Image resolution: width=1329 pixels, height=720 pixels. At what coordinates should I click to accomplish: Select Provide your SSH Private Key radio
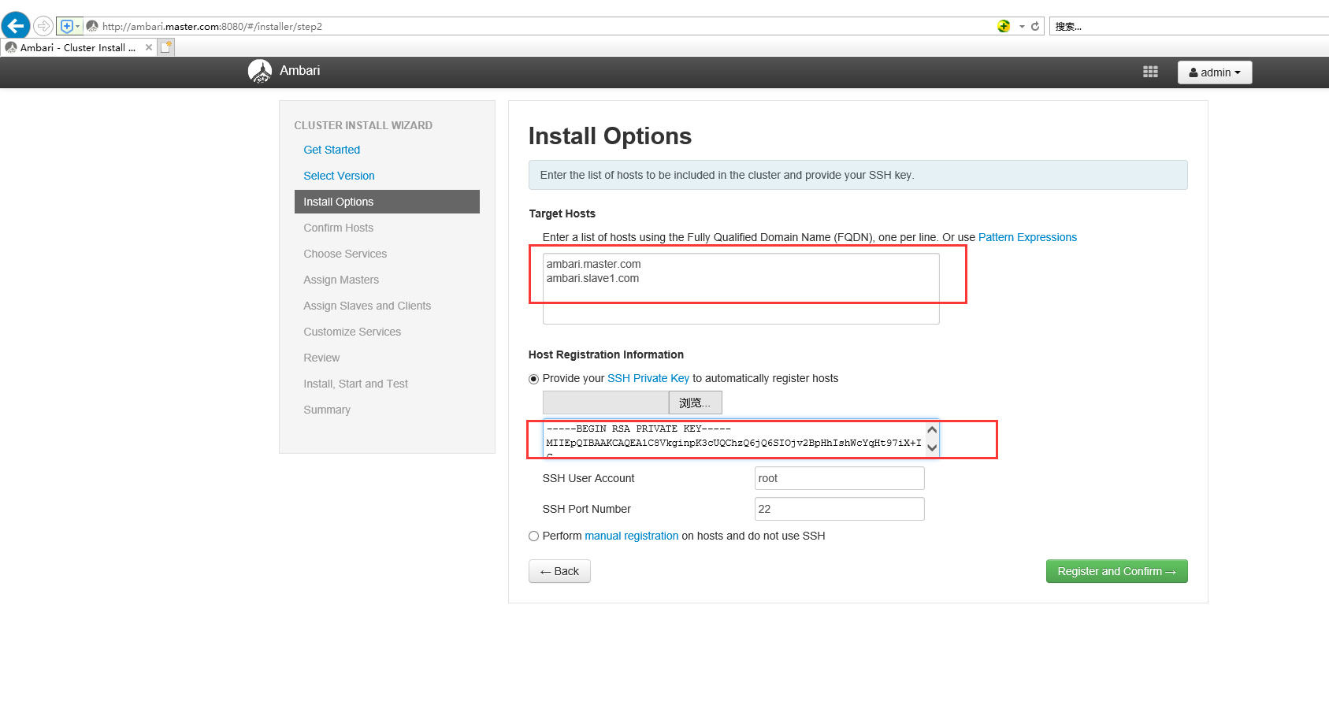click(x=533, y=379)
